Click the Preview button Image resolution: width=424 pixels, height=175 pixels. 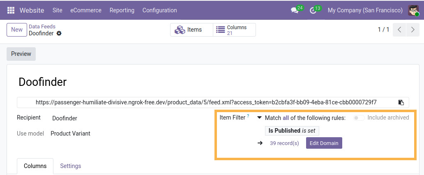coord(21,54)
